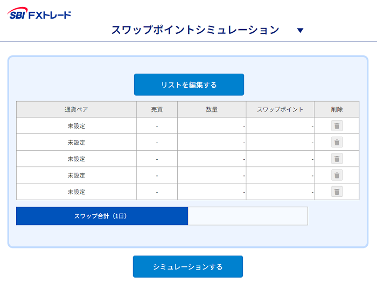Click the 売買 column header
This screenshot has height=283, width=377.
(157, 110)
